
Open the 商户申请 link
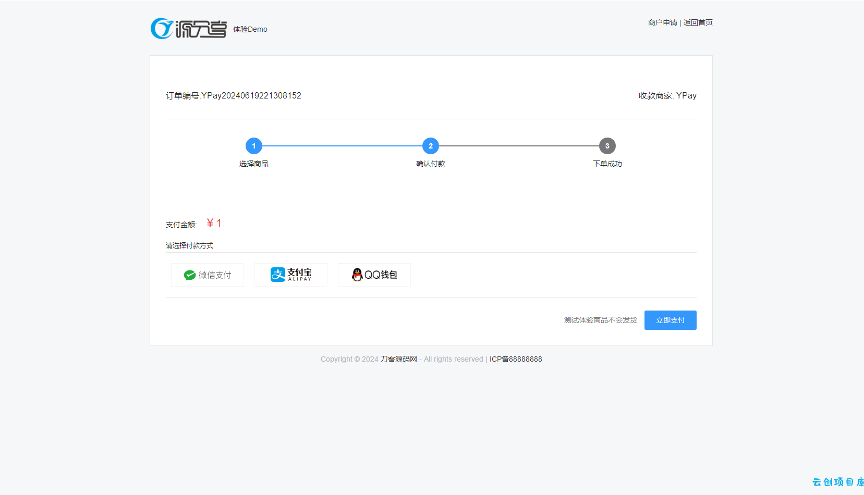point(663,22)
